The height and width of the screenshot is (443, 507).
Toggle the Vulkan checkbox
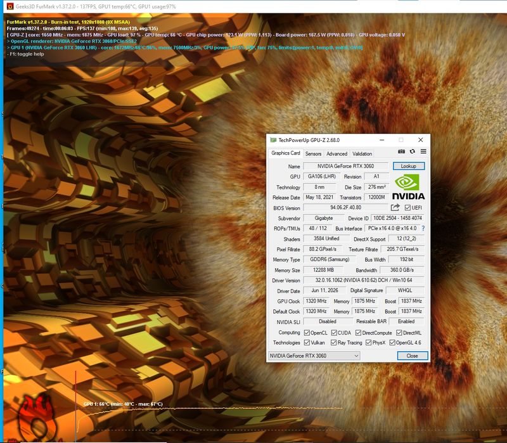(x=307, y=342)
